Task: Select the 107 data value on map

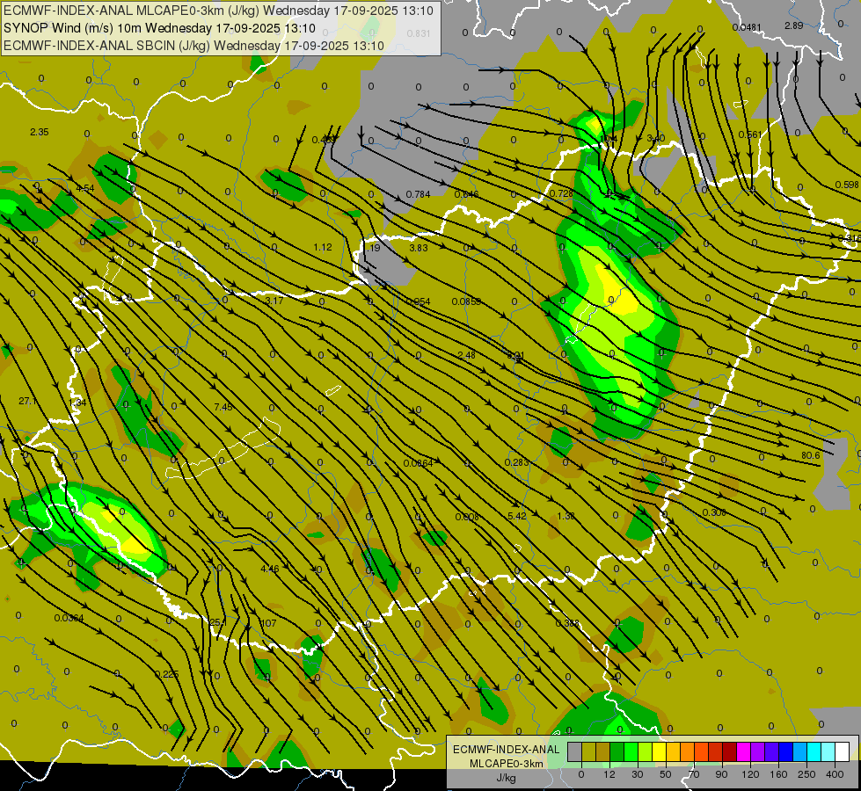Action: (x=268, y=623)
